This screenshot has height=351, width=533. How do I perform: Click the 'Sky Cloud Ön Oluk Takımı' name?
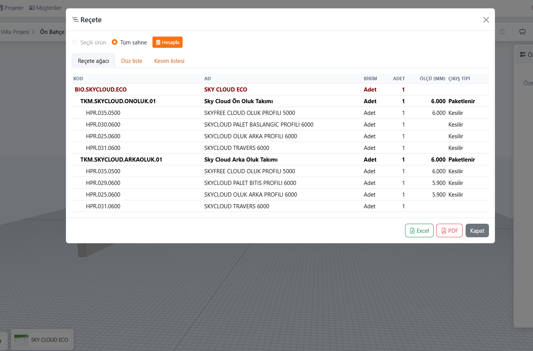tap(239, 101)
